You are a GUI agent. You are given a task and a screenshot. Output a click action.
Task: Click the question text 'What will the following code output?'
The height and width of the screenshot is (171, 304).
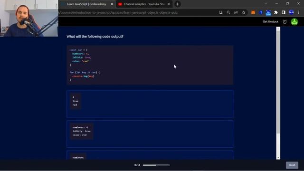point(95,37)
